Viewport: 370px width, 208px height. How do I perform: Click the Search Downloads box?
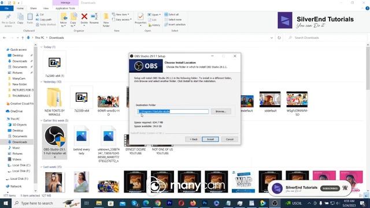coord(327,38)
